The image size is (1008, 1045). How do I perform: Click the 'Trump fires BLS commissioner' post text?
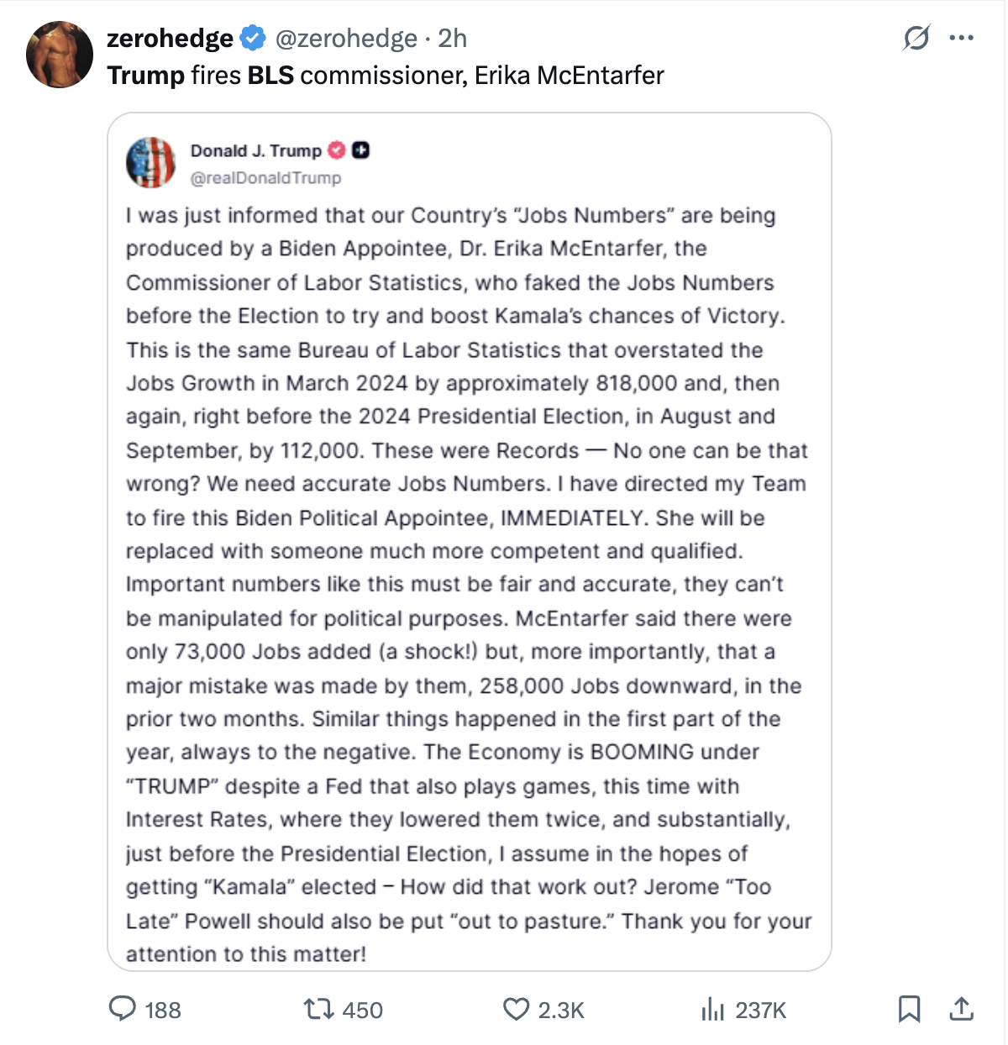(x=386, y=76)
